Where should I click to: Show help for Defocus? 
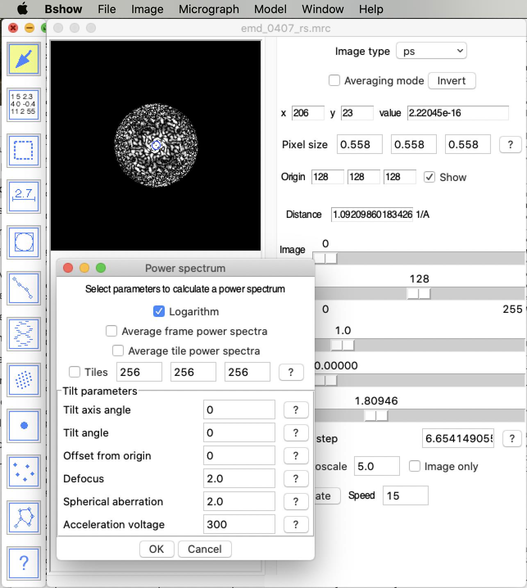(x=296, y=479)
